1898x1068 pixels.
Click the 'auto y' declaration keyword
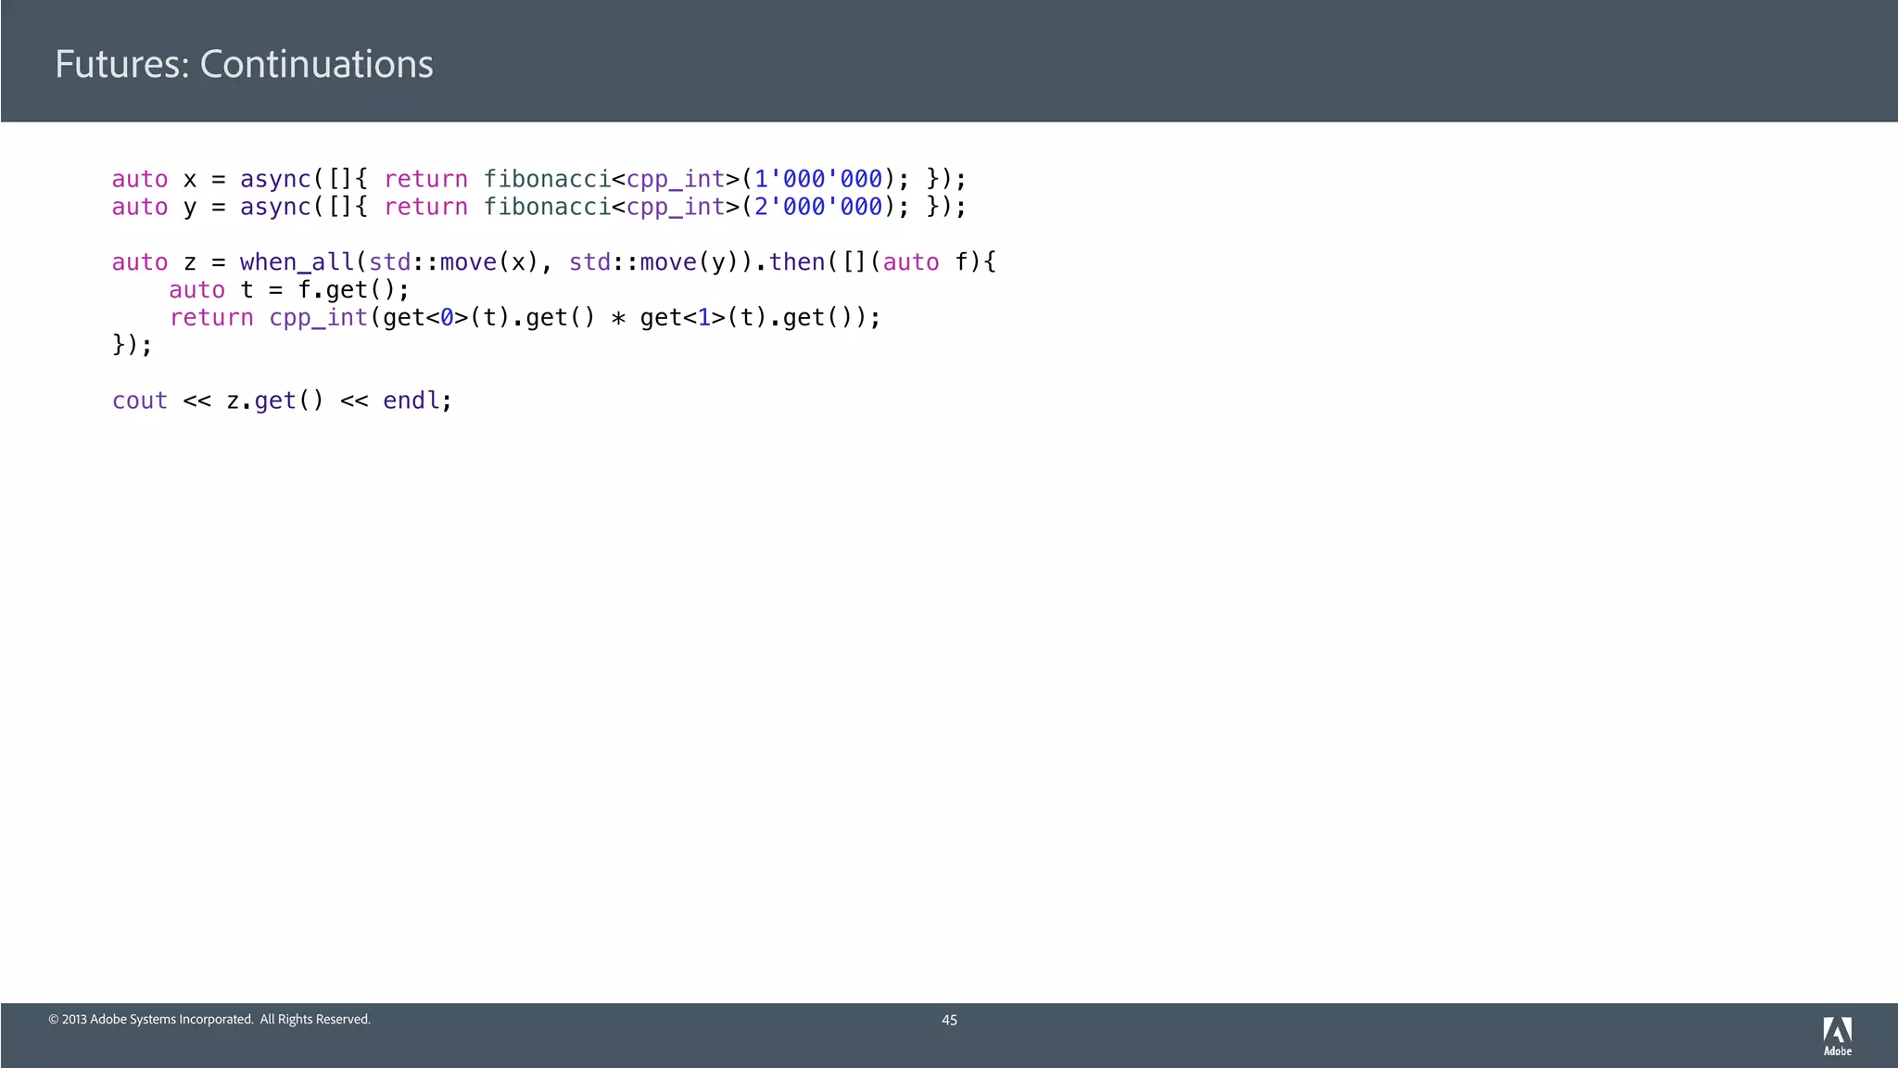pyautogui.click(x=140, y=207)
